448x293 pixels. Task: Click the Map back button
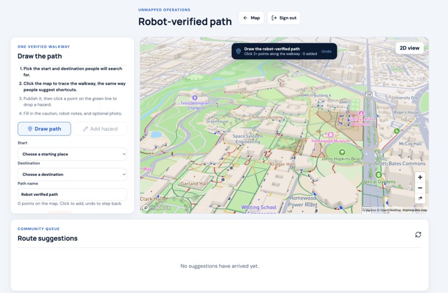coord(251,18)
